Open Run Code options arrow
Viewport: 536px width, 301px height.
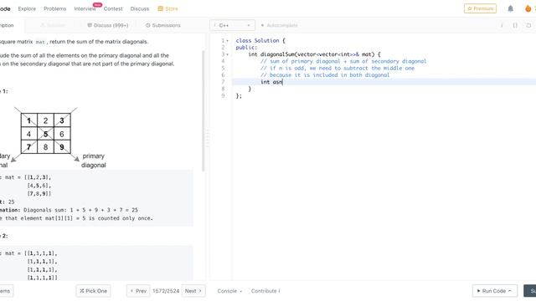coord(510,291)
